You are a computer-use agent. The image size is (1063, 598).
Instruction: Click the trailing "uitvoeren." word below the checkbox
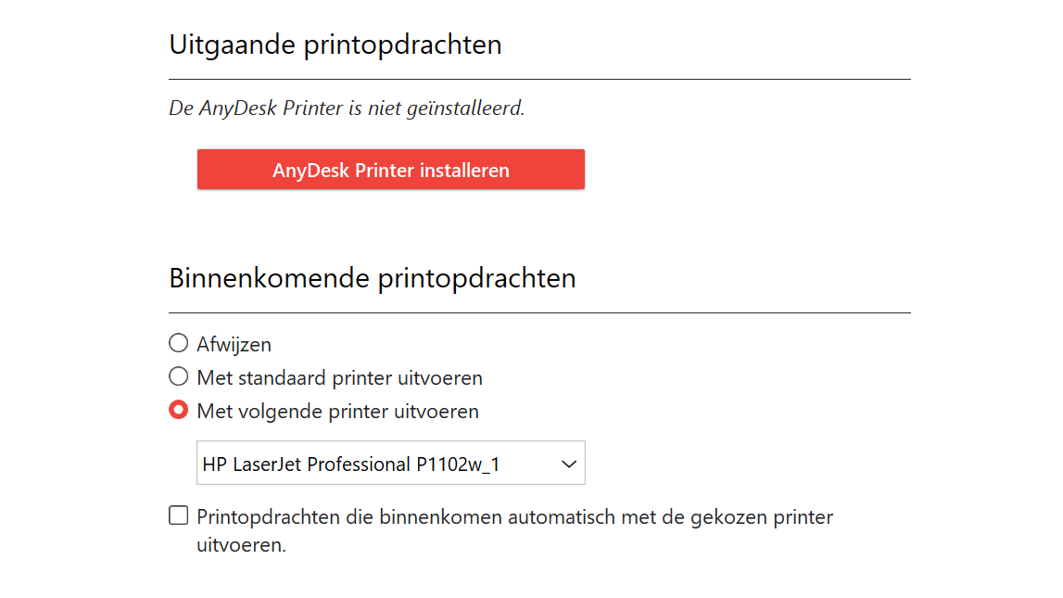coord(241,545)
